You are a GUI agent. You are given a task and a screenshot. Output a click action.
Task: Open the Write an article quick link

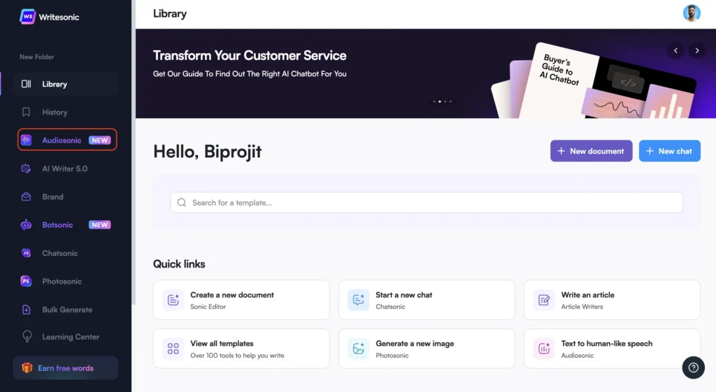[x=611, y=300]
